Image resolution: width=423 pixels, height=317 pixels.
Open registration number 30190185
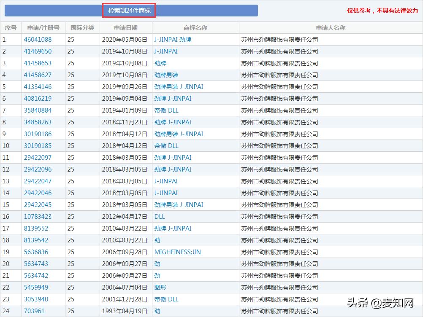(x=38, y=146)
